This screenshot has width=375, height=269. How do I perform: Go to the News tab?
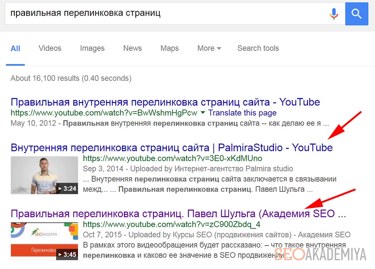[132, 48]
